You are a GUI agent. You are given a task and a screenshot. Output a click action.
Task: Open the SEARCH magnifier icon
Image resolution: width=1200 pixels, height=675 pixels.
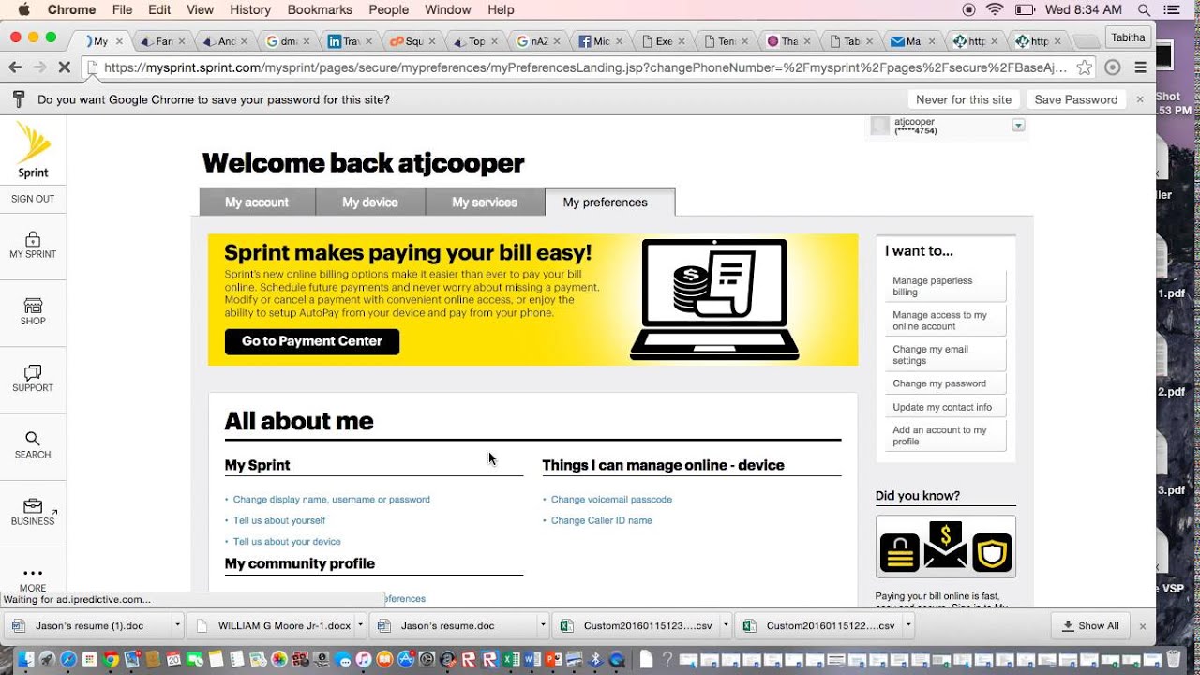pos(33,439)
